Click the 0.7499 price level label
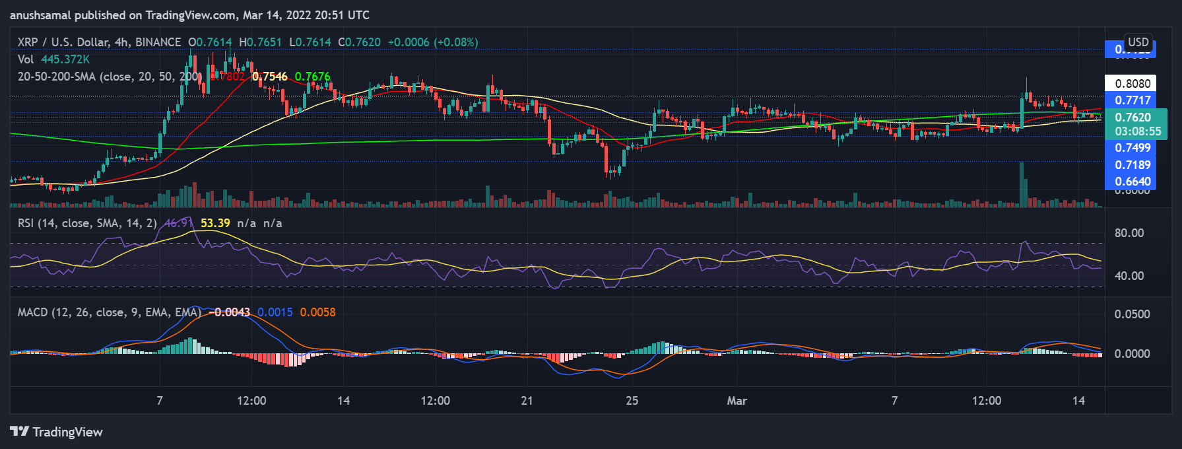Image resolution: width=1182 pixels, height=449 pixels. pyautogui.click(x=1133, y=148)
